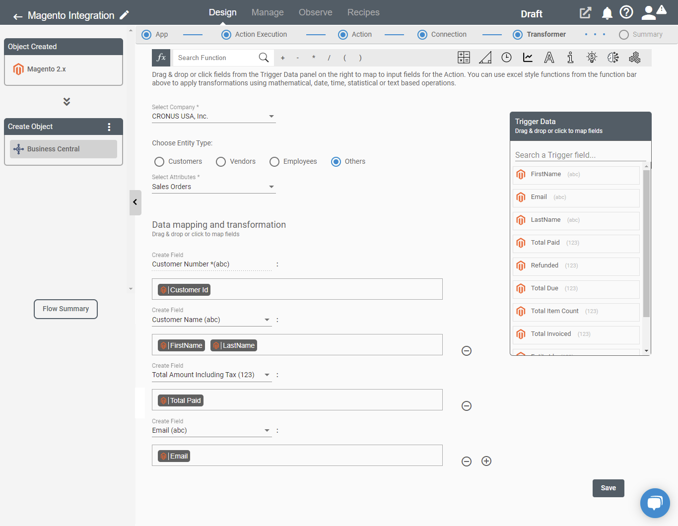
Task: Click the Trigger Data panel scrollbar
Action: tap(646, 243)
